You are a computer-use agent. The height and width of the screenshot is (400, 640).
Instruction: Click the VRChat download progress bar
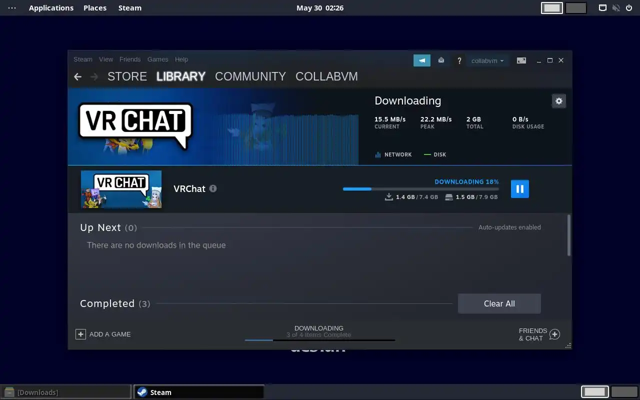[x=420, y=189]
